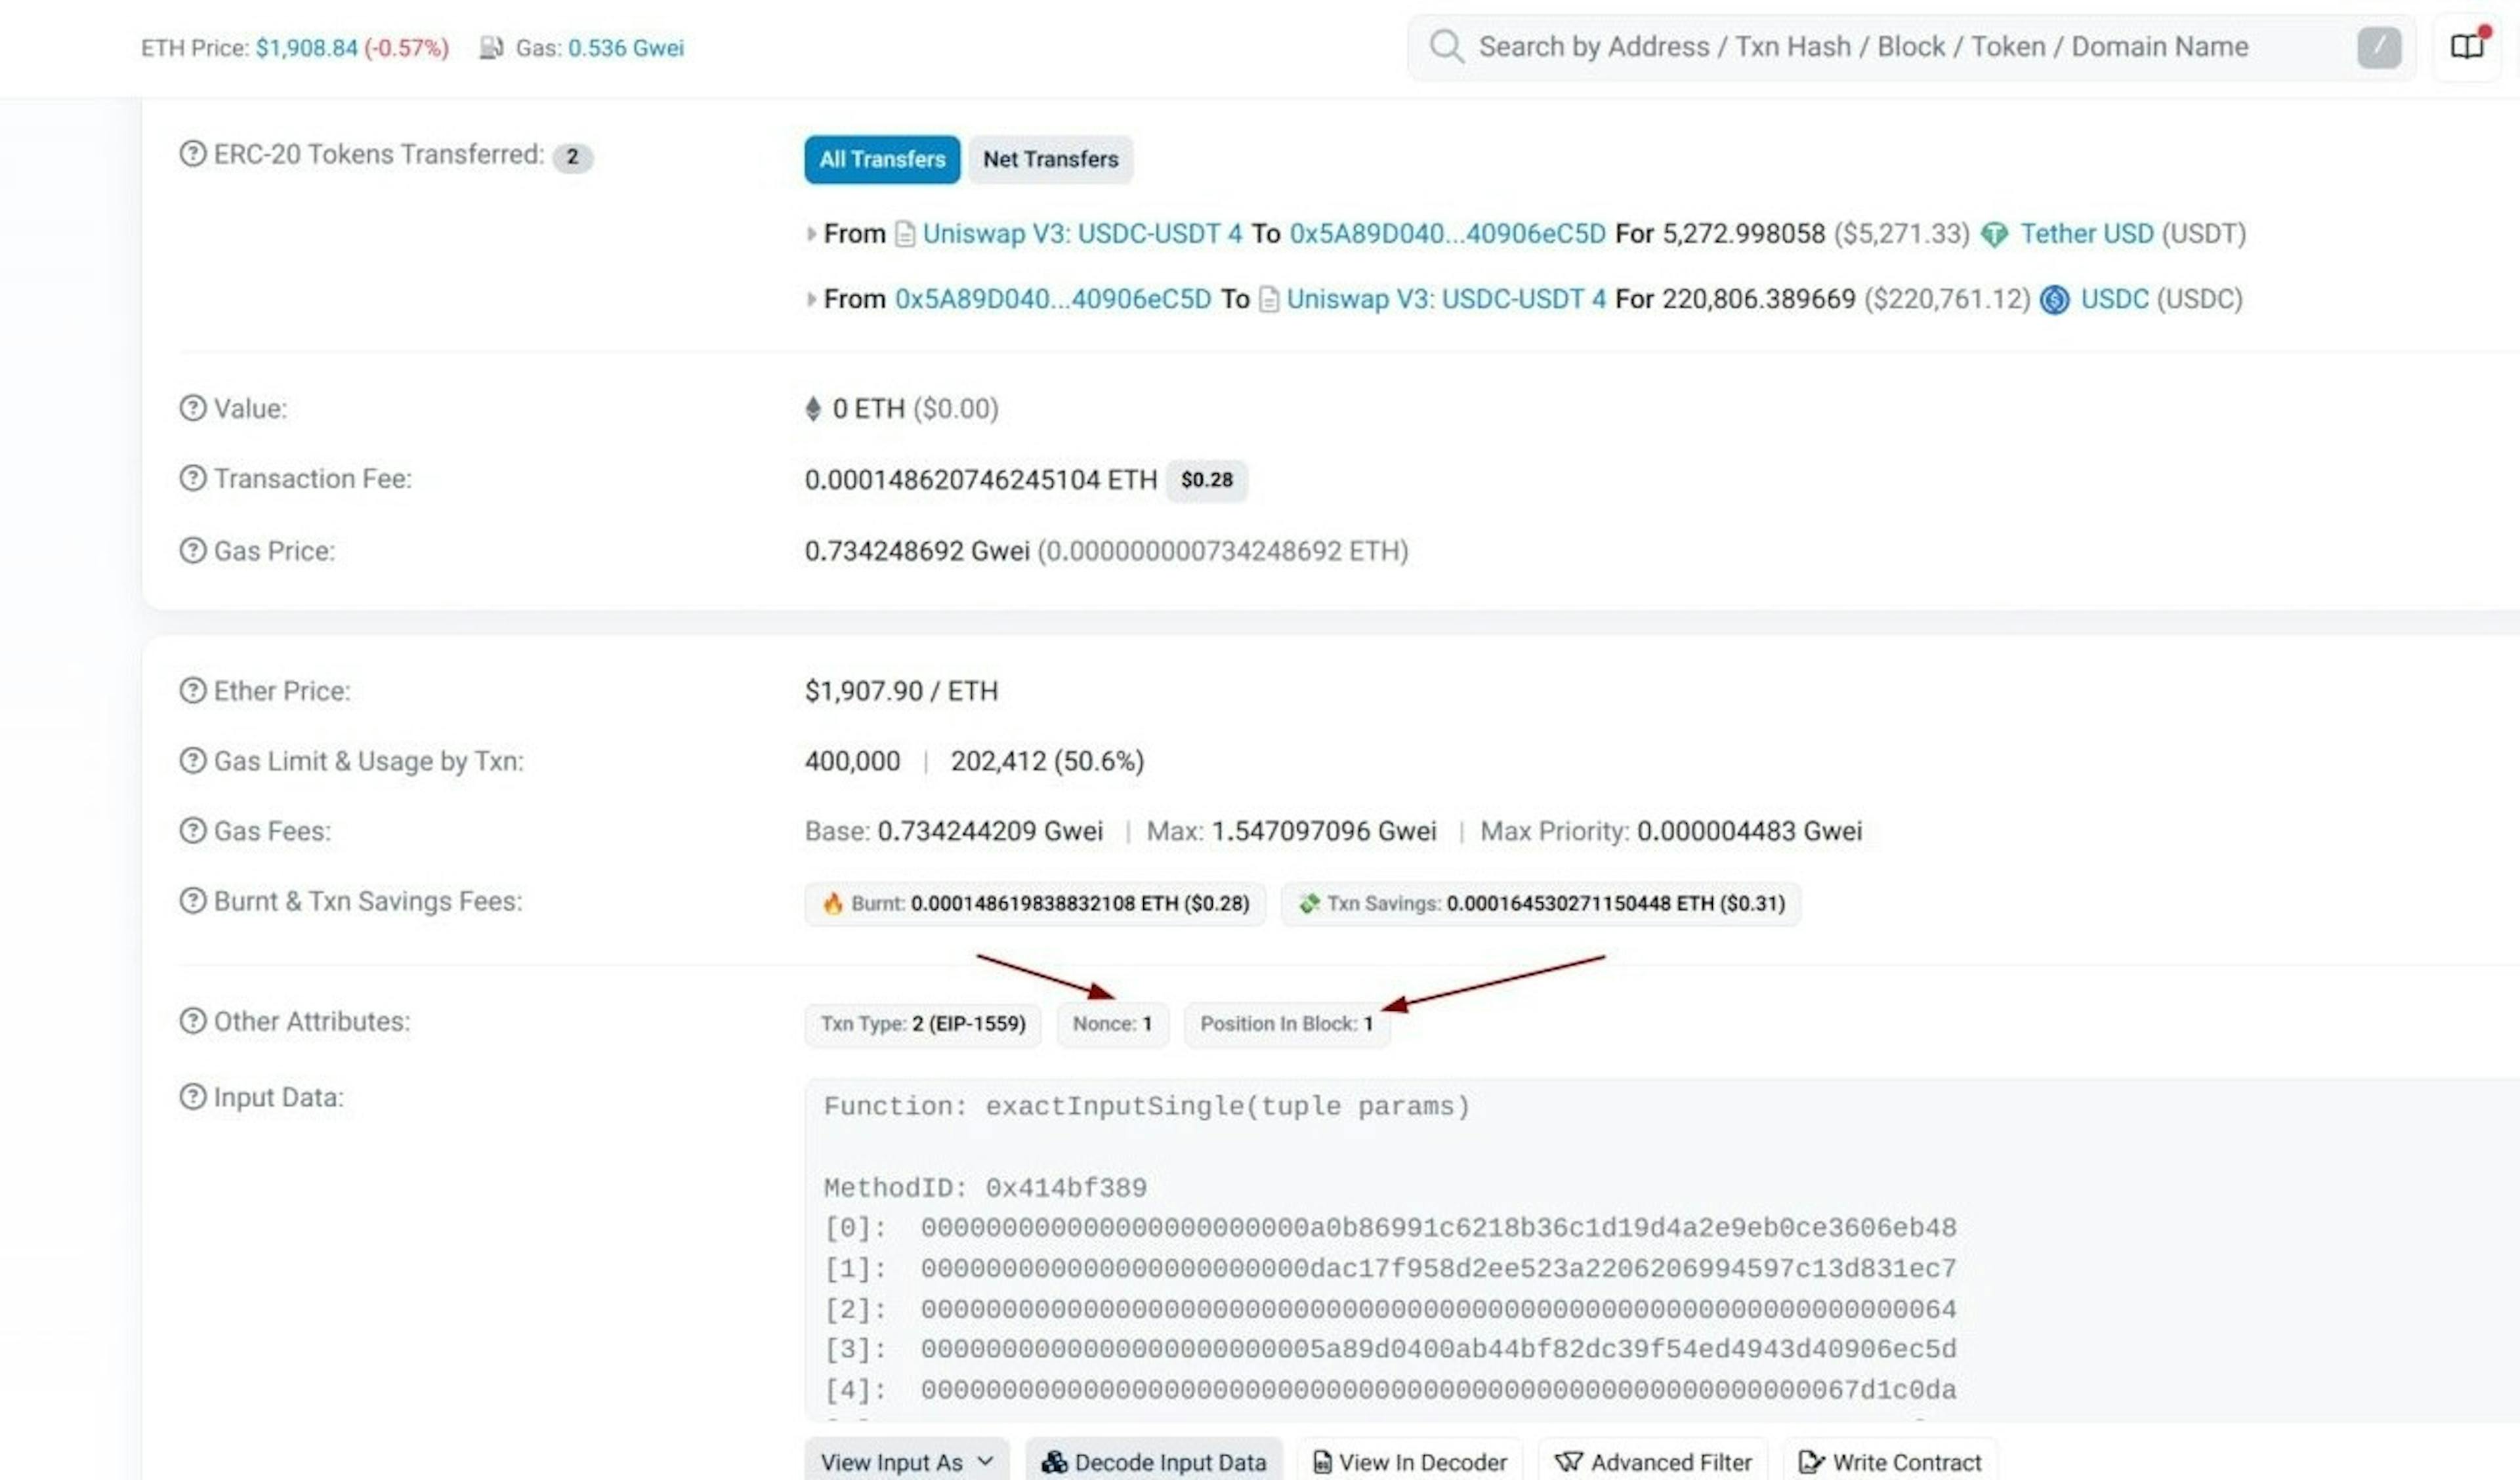Open the View Input As dropdown

click(x=906, y=1461)
